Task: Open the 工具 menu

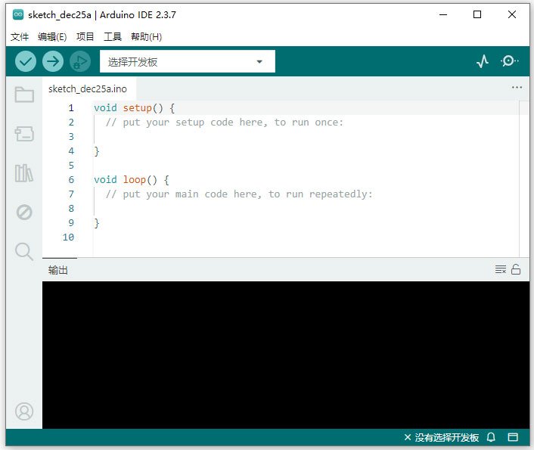Action: click(x=113, y=36)
